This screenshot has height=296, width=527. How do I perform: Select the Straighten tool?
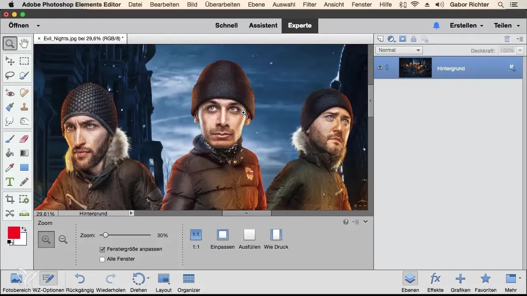(24, 213)
